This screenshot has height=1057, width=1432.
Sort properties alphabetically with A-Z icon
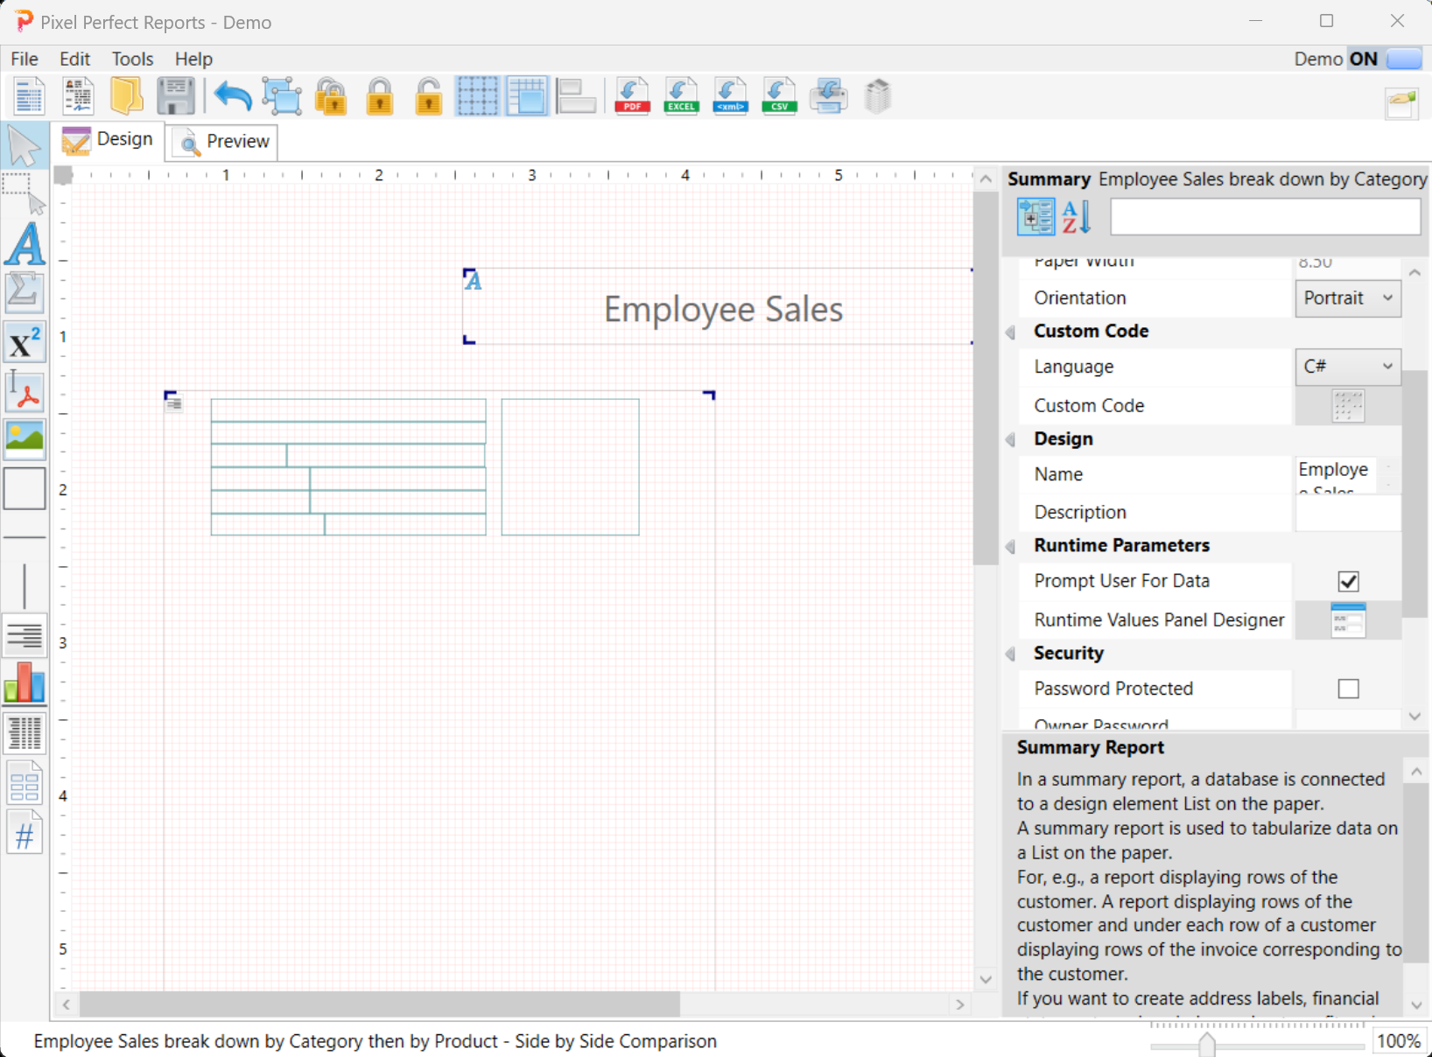coord(1077,216)
